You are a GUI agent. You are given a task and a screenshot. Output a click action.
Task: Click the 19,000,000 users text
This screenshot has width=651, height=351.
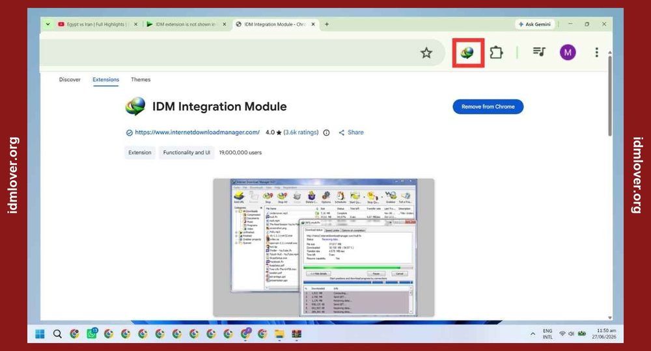(240, 153)
